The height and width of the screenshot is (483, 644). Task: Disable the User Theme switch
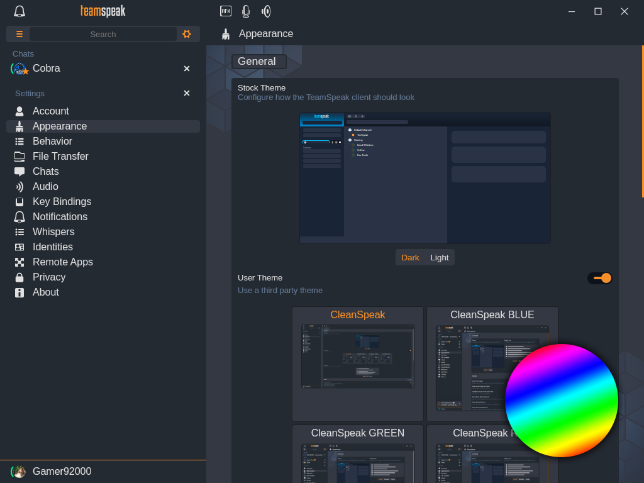[599, 278]
